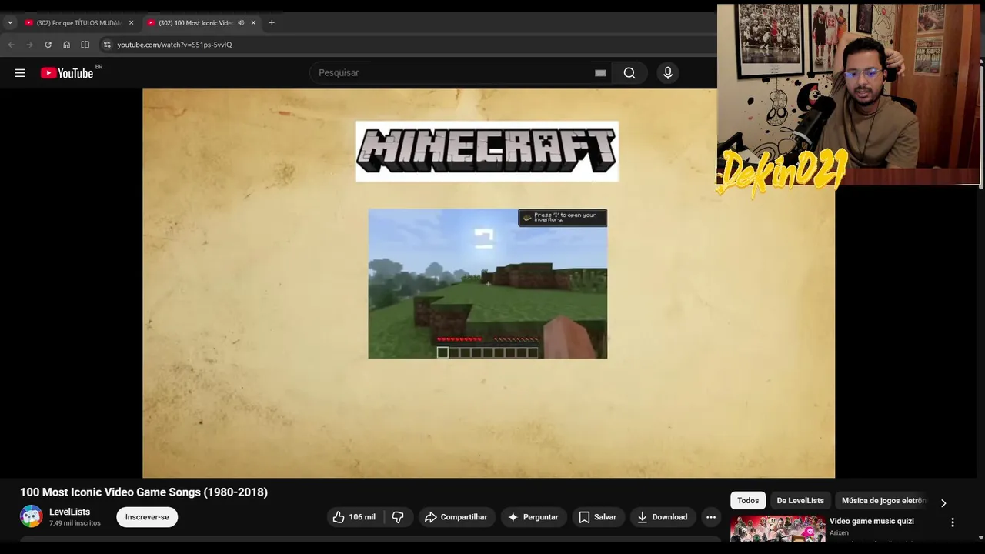Open the LevelLists channel avatar
This screenshot has height=554, width=985.
coord(32,516)
